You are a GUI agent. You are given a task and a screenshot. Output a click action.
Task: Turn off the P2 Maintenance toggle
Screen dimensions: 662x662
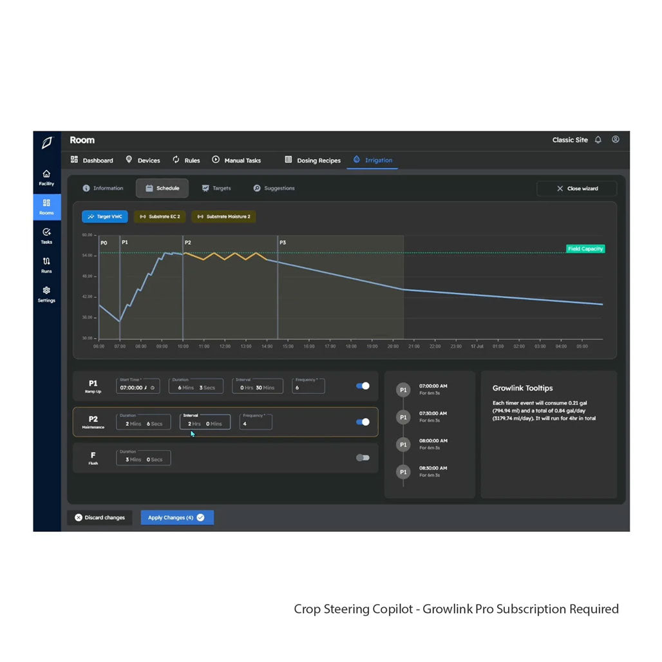(363, 422)
